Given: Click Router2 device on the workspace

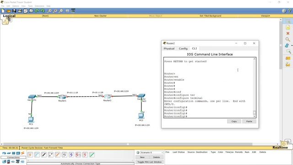Looking at the screenshot, I should [108, 97].
